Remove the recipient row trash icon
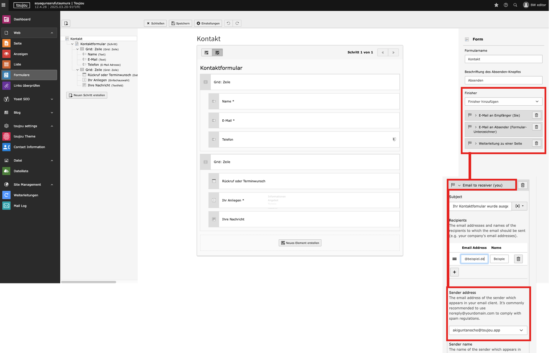Image resolution: width=552 pixels, height=353 pixels. click(x=518, y=259)
